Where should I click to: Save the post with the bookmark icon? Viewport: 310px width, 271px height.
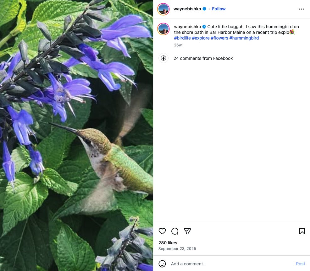click(302, 231)
